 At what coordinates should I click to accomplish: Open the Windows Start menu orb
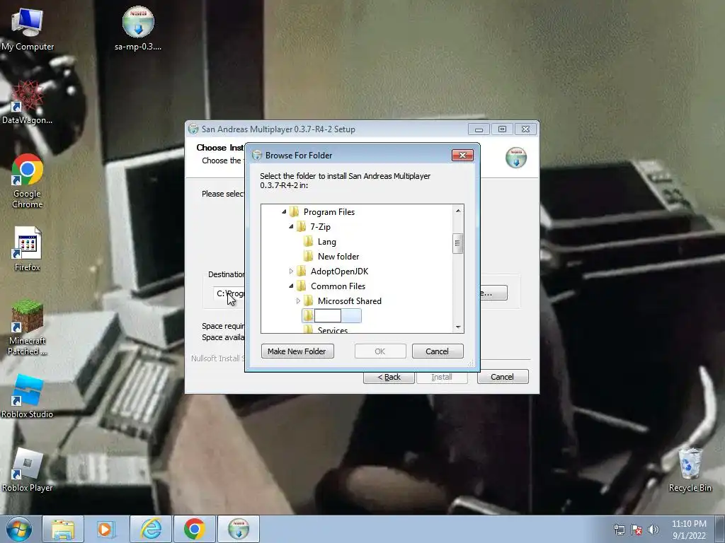click(19, 529)
